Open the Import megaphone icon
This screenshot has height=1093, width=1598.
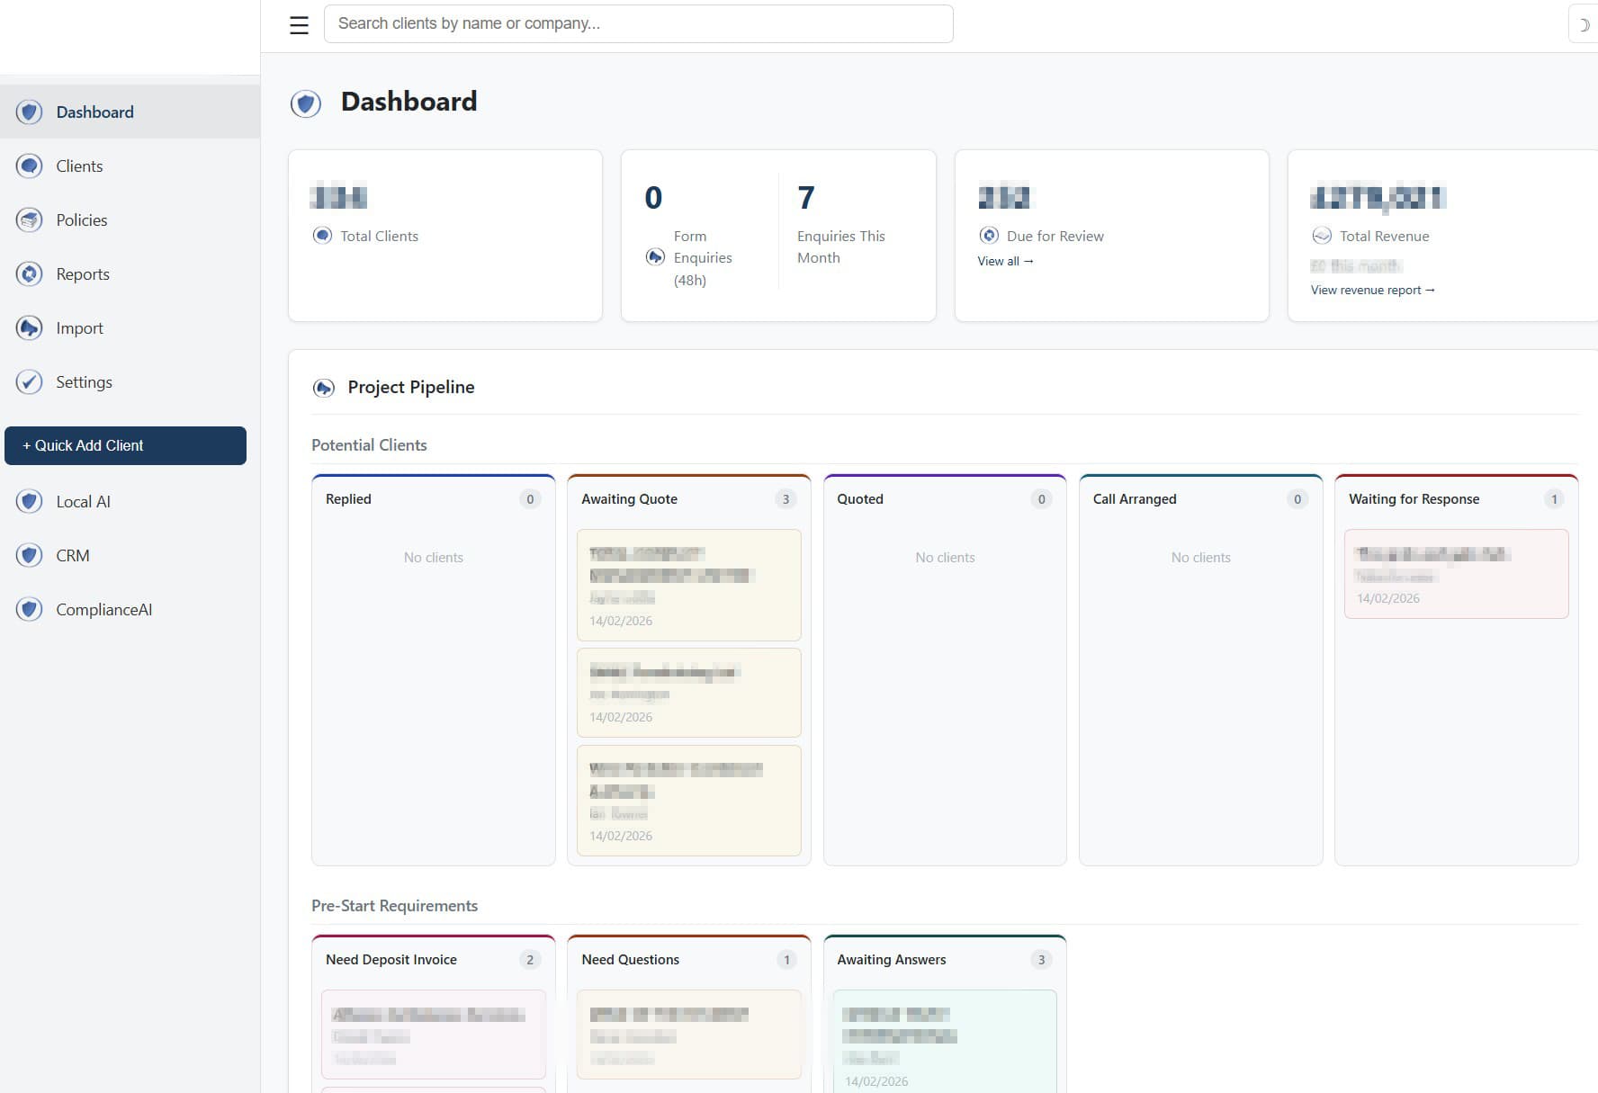coord(30,327)
